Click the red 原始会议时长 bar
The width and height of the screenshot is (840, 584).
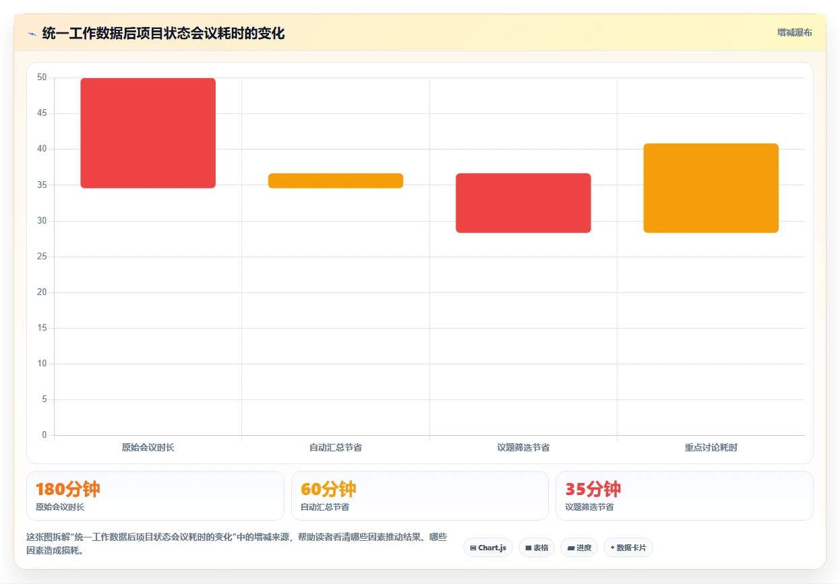(148, 133)
